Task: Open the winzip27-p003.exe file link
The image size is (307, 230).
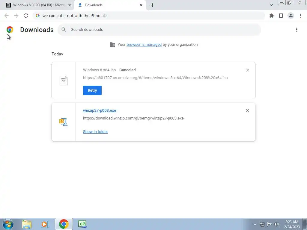Action: pyautogui.click(x=100, y=110)
